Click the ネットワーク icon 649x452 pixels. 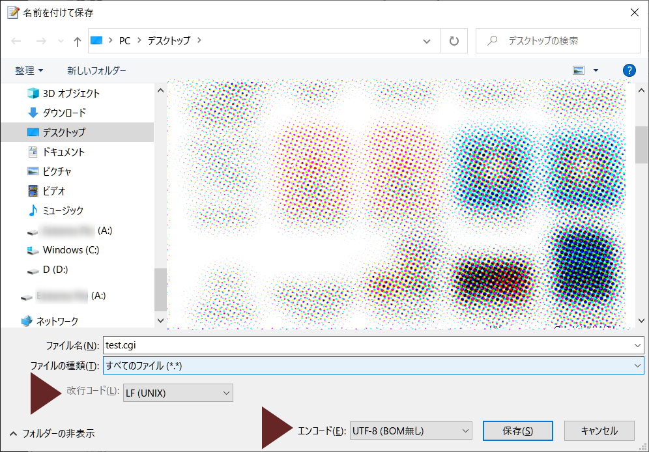[x=27, y=321]
